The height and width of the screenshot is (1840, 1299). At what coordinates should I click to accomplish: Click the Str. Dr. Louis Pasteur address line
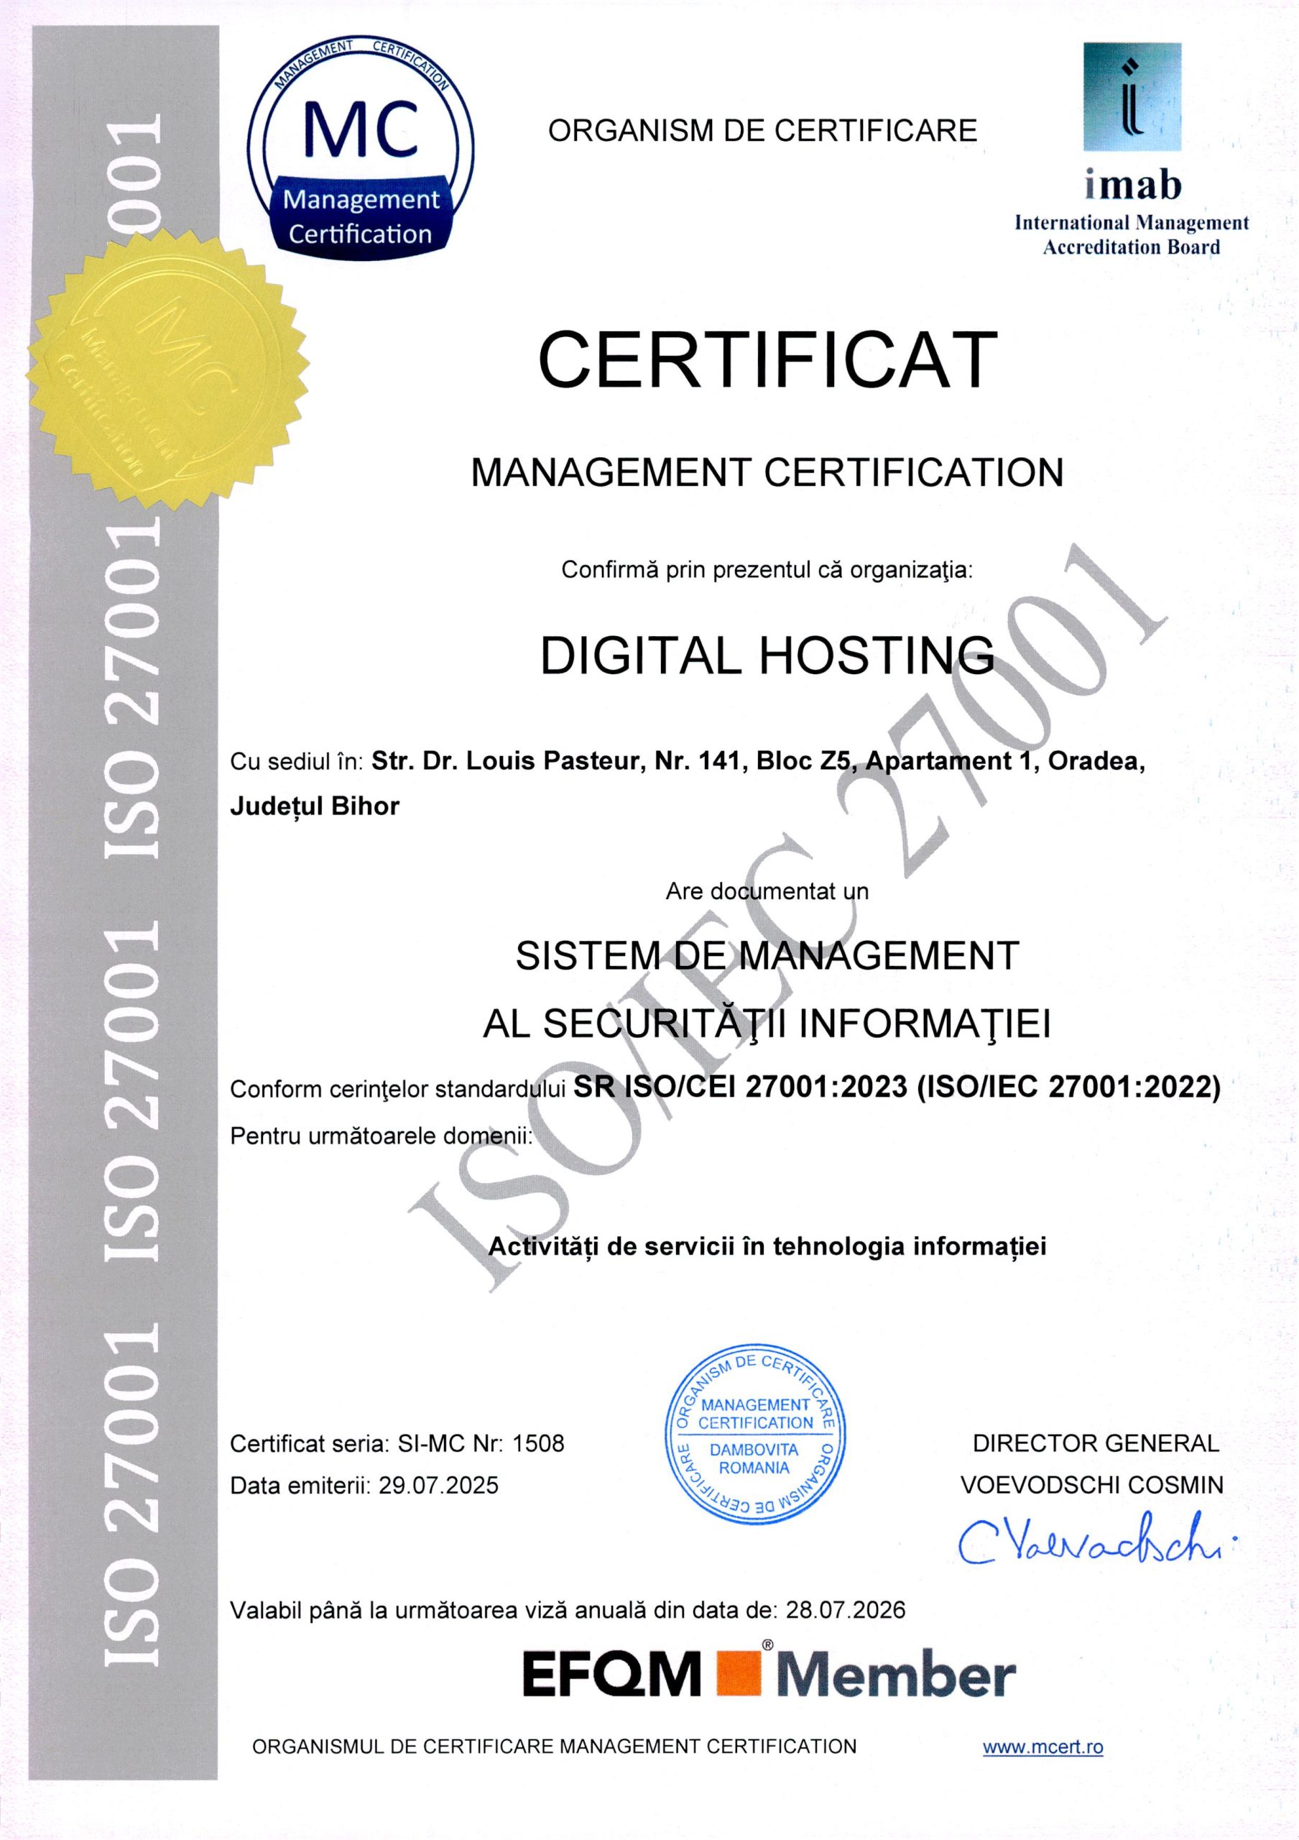coord(759,761)
